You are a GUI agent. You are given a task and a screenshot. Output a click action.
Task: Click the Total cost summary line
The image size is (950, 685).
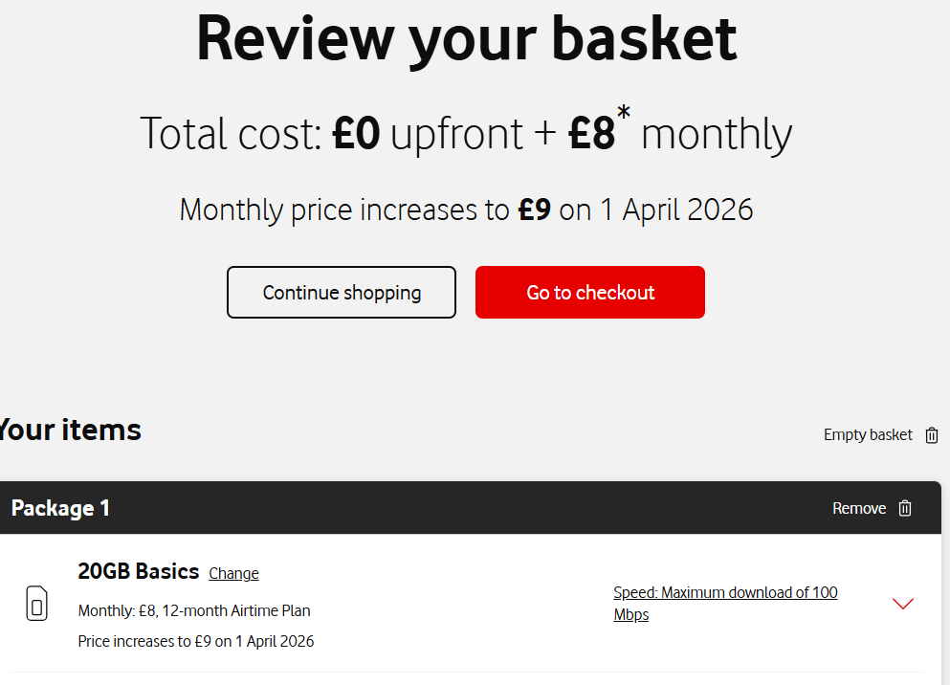coord(466,132)
